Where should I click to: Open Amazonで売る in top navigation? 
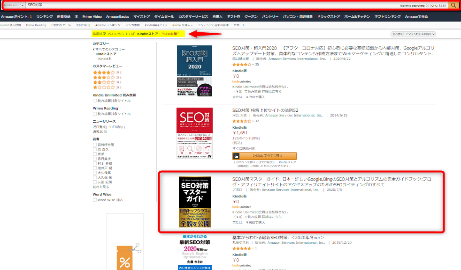click(x=416, y=17)
